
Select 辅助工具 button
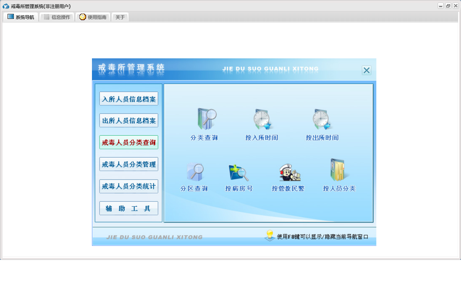point(129,208)
